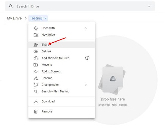Choose Move to menu entry
Image resolution: width=164 pixels, height=132 pixels.
pos(61,65)
